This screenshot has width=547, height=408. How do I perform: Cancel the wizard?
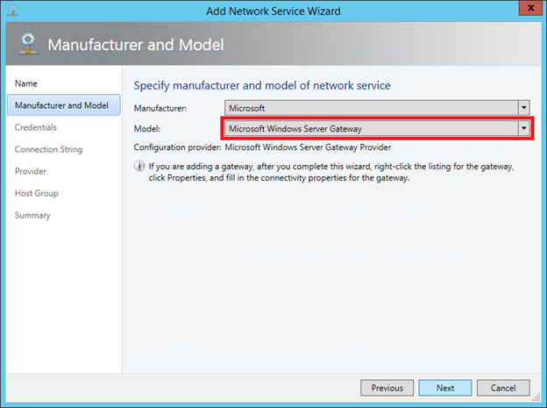point(503,388)
